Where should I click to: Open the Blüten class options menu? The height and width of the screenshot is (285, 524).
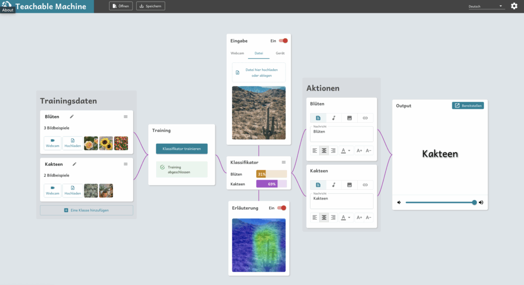pyautogui.click(x=125, y=117)
